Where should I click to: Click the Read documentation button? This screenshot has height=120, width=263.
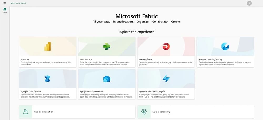point(77,112)
